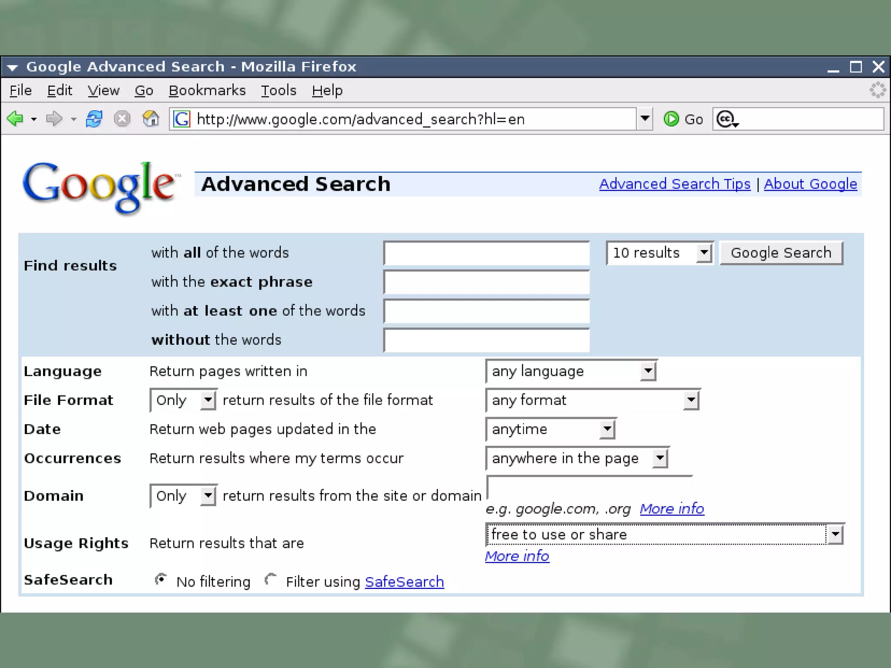Open the address bar history dropdown arrow
891x668 pixels.
645,119
